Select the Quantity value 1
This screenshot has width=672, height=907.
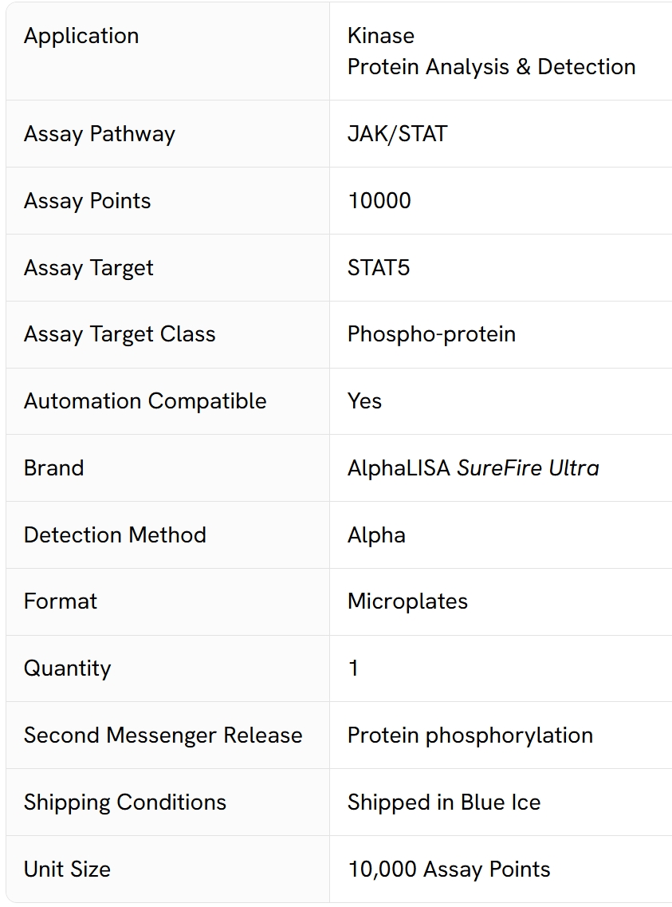coord(353,668)
